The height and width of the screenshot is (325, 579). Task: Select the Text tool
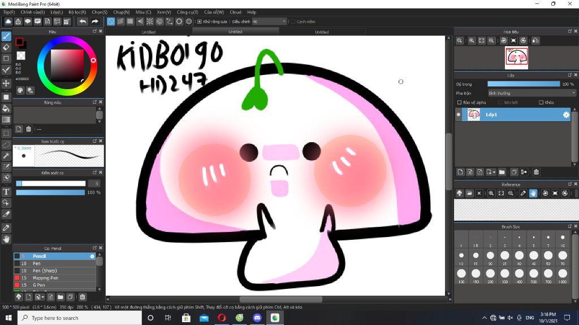click(x=6, y=192)
